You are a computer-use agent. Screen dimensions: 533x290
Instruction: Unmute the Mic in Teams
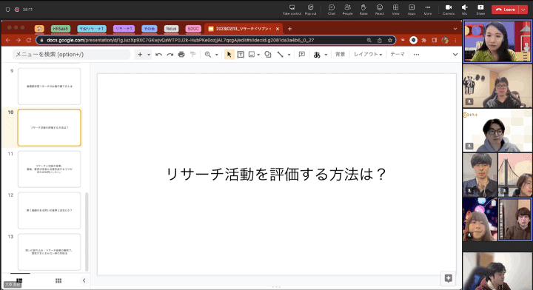point(464,10)
